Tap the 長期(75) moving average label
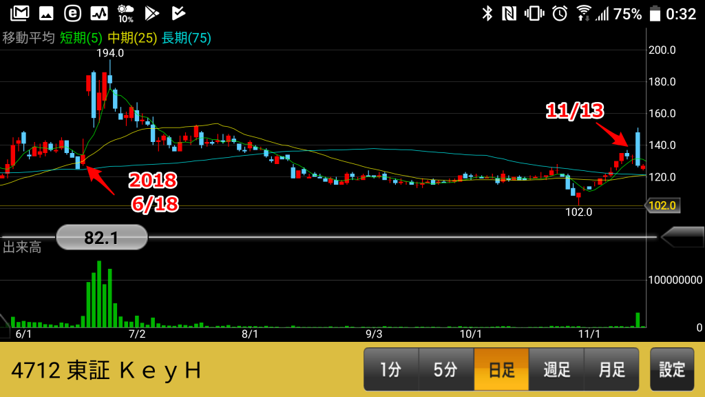The image size is (705, 397). click(186, 39)
